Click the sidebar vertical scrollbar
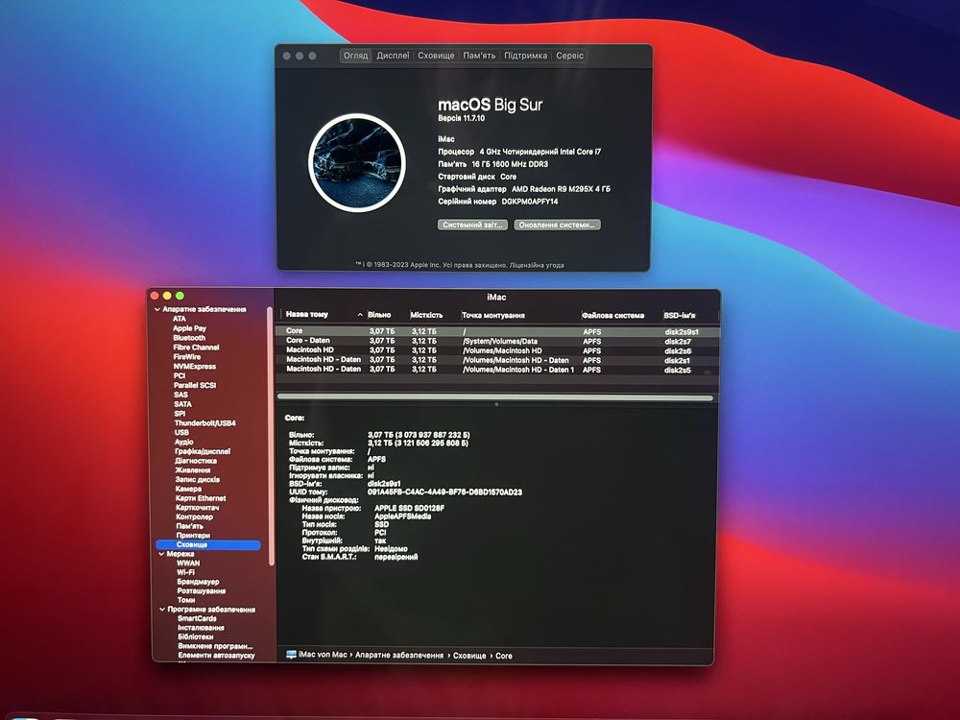The height and width of the screenshot is (720, 960). pos(270,435)
